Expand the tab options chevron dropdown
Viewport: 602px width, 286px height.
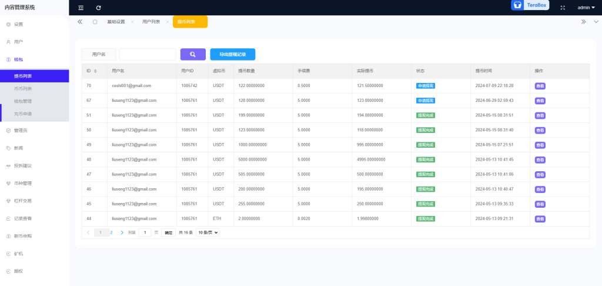[x=596, y=22]
